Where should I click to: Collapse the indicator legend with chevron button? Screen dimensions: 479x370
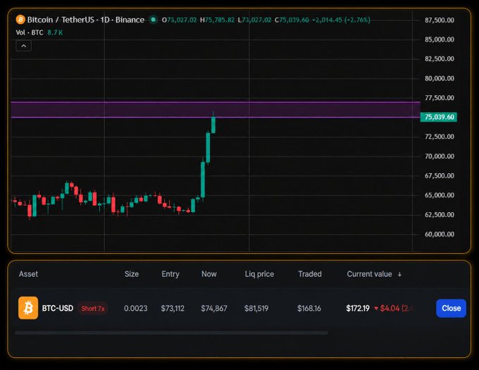24,46
